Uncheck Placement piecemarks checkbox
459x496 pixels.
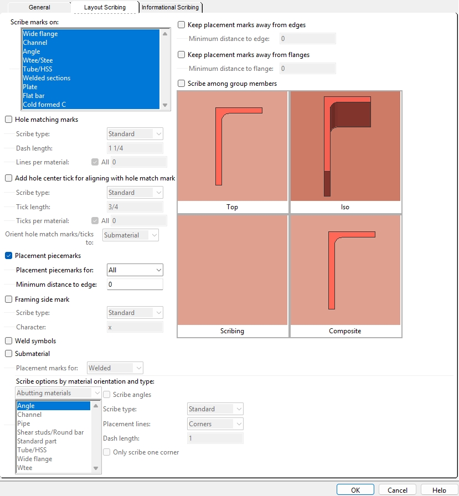pyautogui.click(x=9, y=256)
